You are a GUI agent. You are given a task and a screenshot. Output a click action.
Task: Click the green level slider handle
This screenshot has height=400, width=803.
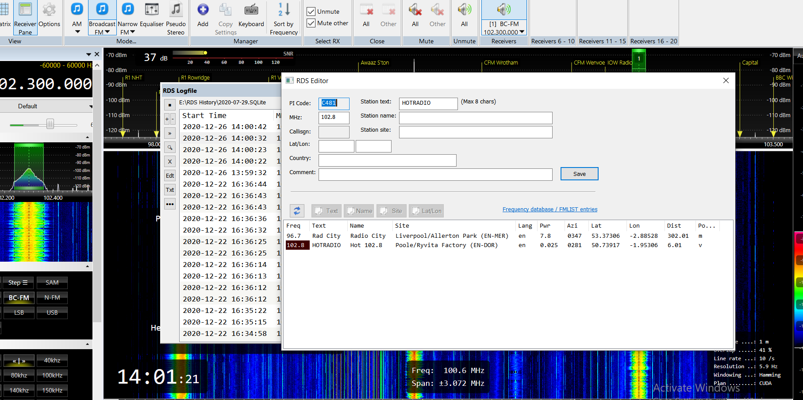point(50,124)
